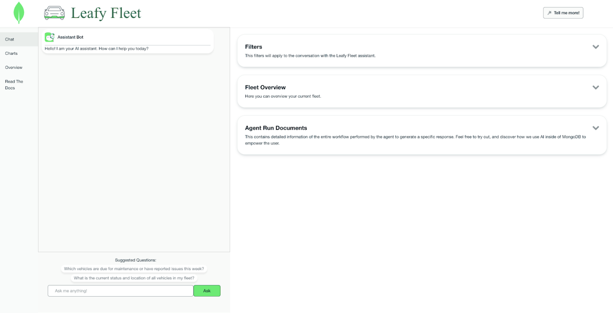Expand the Fleet Overview chevron
Viewport: 613px width, 313px height.
click(595, 87)
